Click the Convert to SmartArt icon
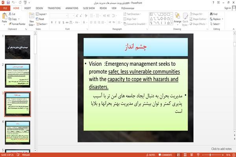This screenshot has height=157, width=236. coord(125,24)
